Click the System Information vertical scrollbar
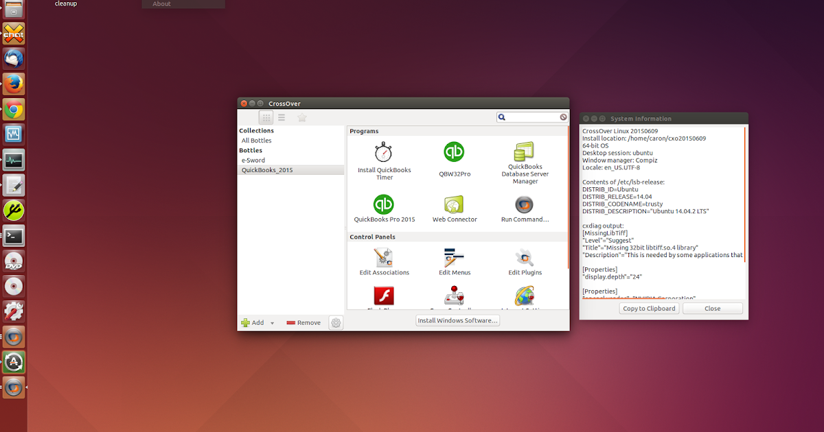 pyautogui.click(x=745, y=194)
